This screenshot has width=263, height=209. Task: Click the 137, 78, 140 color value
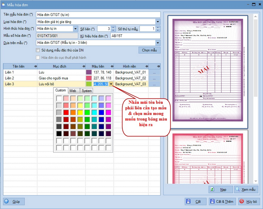103,73
